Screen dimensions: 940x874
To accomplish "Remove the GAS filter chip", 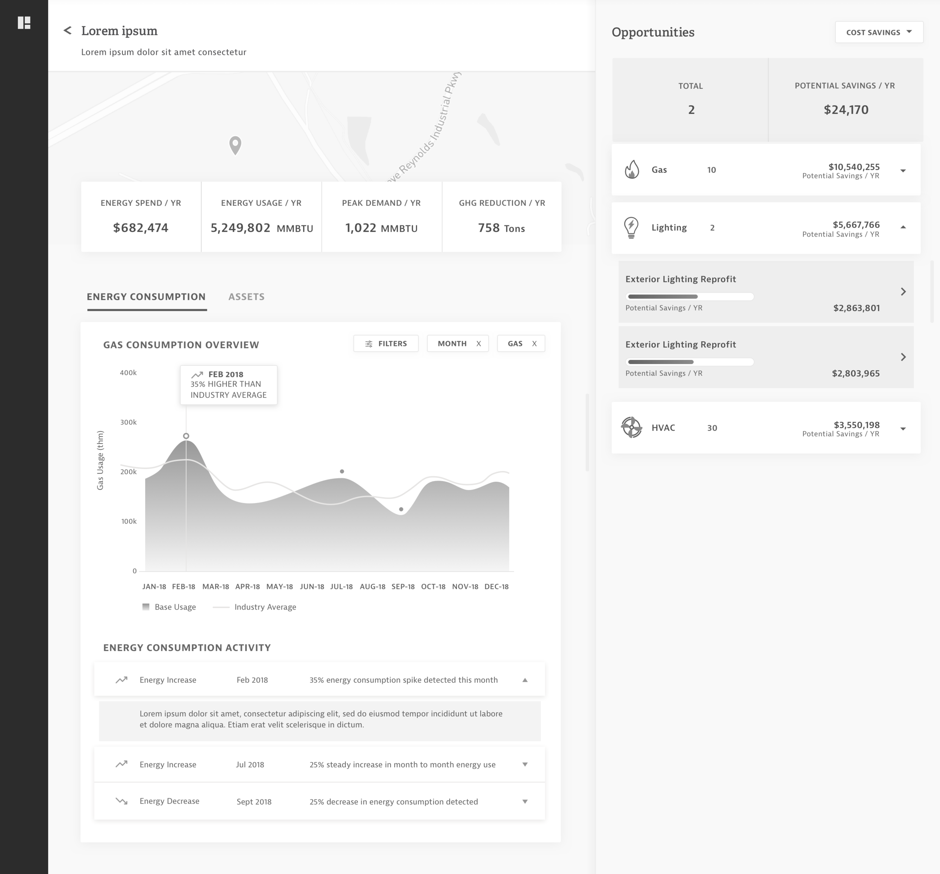I will click(534, 344).
